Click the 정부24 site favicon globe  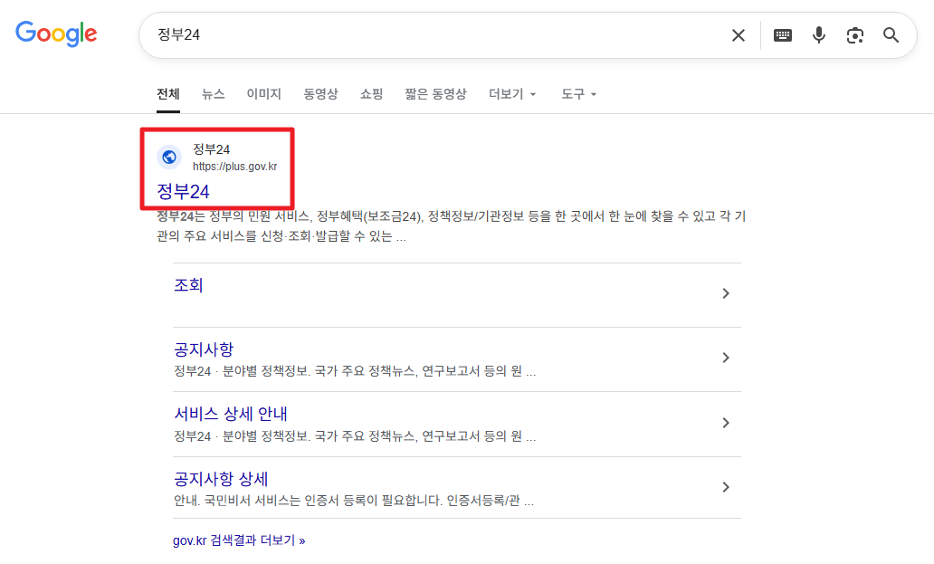[x=169, y=156]
